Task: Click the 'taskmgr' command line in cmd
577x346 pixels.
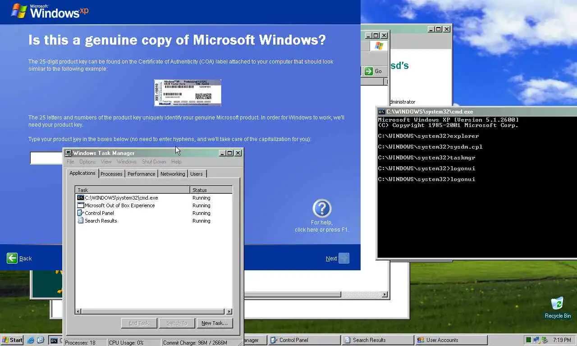Action: point(426,158)
